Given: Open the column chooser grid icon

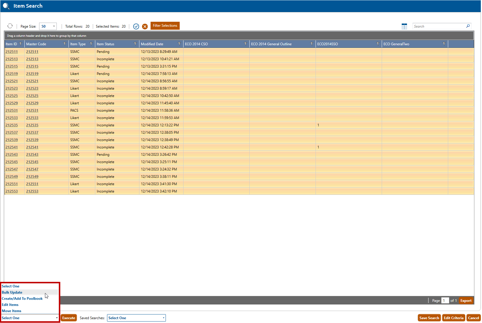Looking at the screenshot, I should (x=404, y=26).
